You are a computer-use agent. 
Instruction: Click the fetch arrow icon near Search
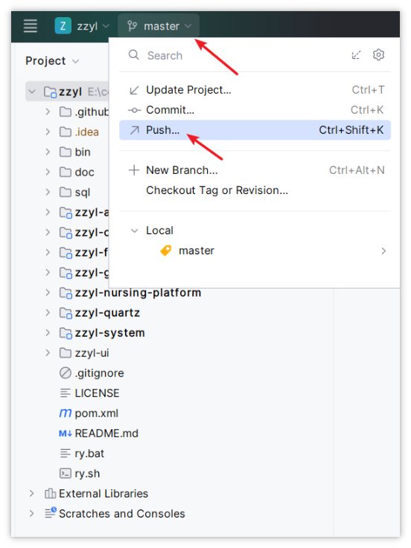pos(356,55)
